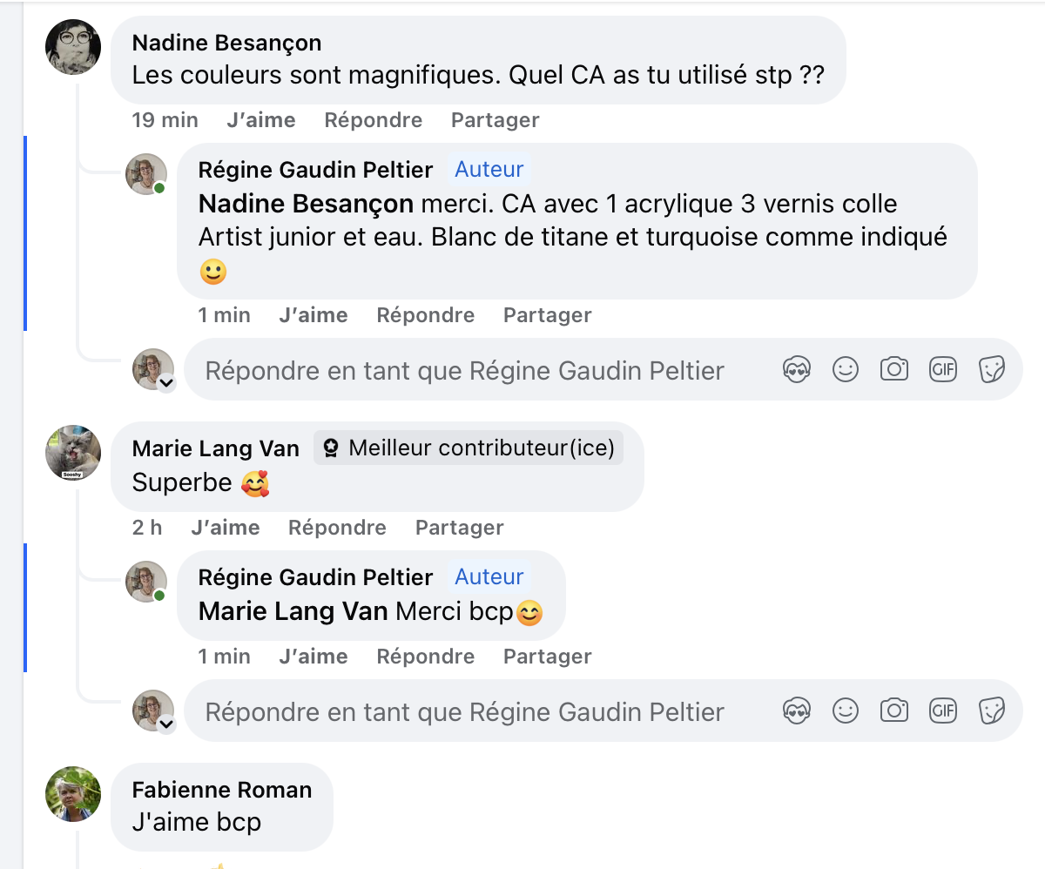Open Fabienne Roman's profile name link

221,790
